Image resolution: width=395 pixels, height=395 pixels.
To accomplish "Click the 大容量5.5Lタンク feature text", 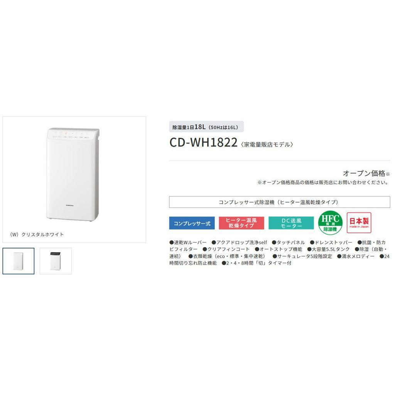I will [x=329, y=250].
